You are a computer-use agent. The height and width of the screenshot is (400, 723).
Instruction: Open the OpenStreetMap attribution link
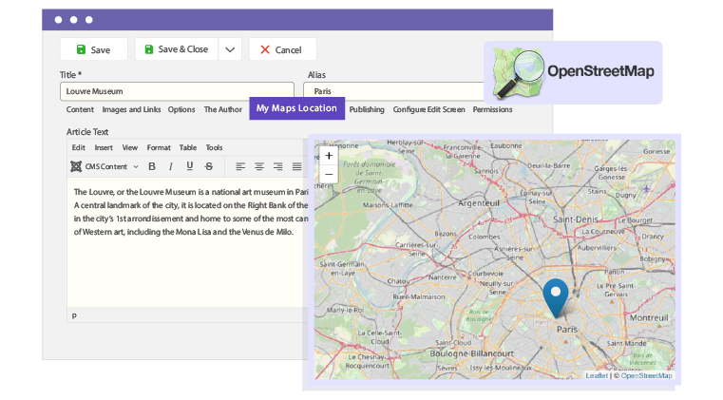coord(646,375)
